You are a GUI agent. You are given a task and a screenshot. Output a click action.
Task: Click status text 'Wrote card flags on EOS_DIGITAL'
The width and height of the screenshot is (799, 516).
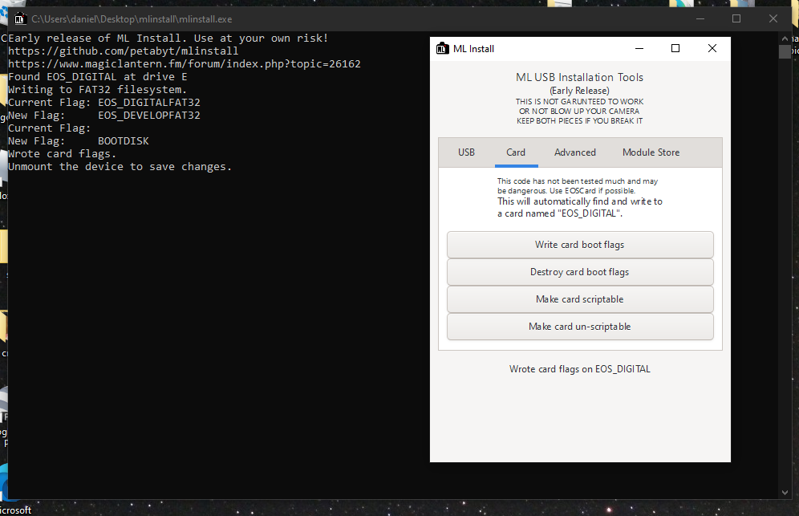pyautogui.click(x=580, y=369)
